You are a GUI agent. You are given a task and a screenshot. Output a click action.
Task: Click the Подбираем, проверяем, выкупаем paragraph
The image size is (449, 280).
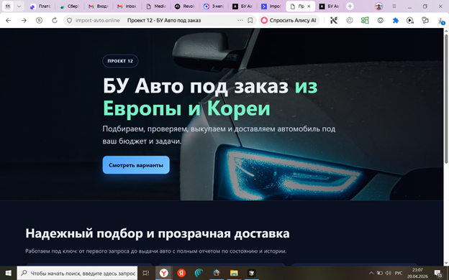tap(219, 135)
